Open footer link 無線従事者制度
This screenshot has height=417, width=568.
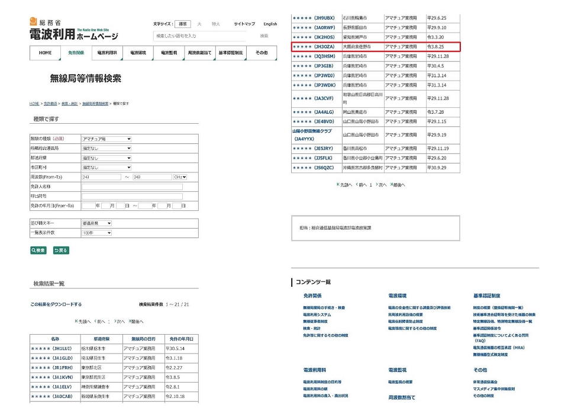(x=315, y=322)
